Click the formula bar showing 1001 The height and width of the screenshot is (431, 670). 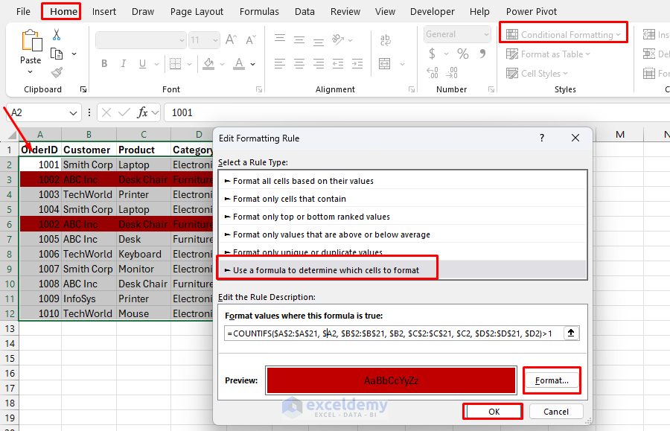pos(417,112)
